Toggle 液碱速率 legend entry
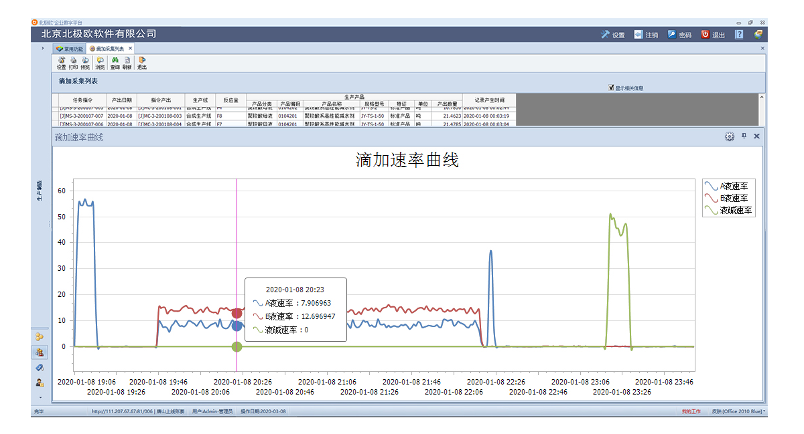Viewport: 804px width, 434px height. [728, 210]
